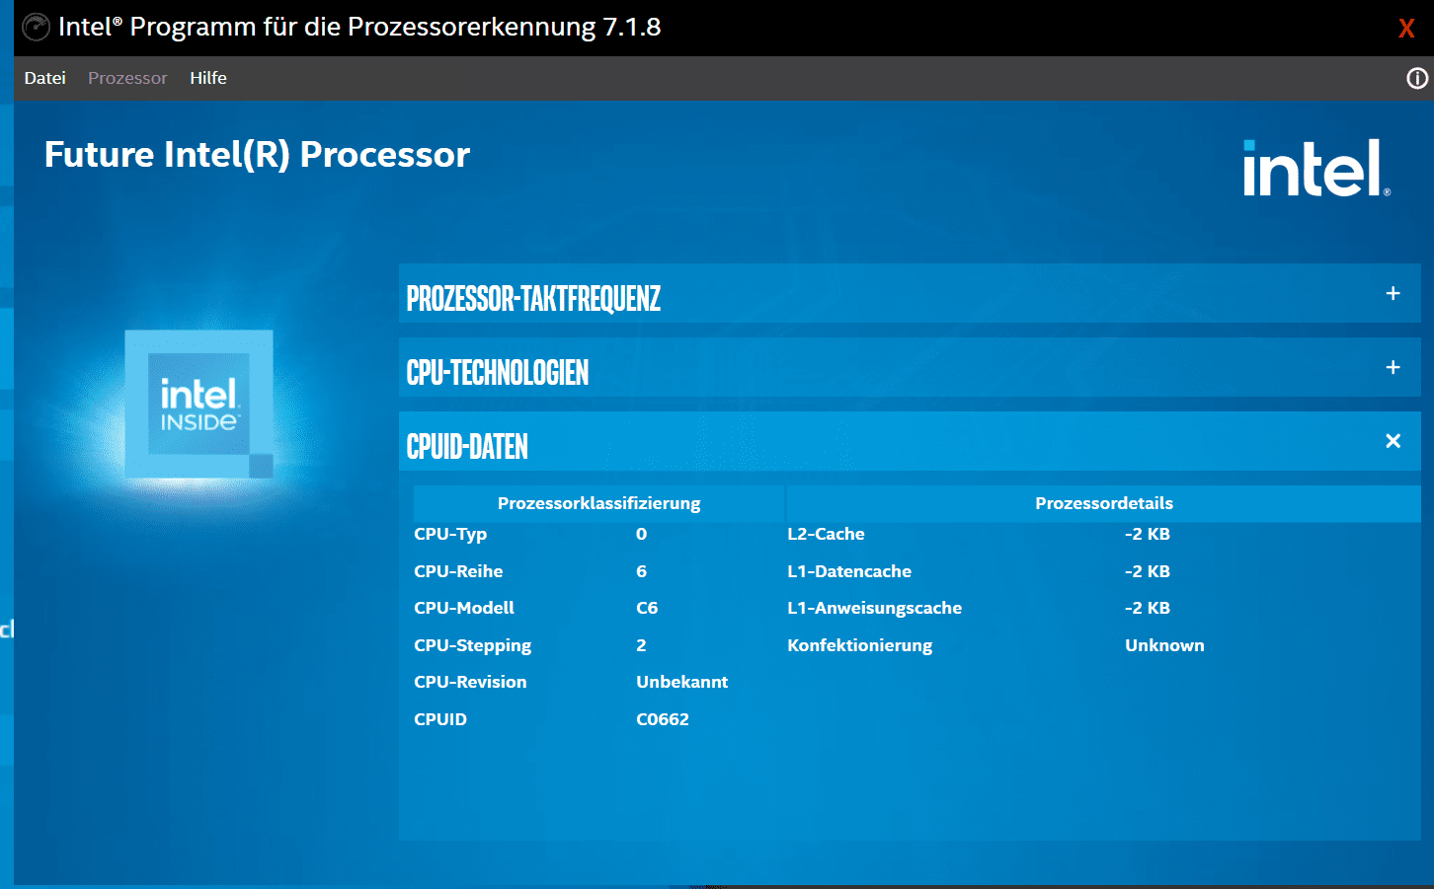
Task: Click the Intel Inside chip image
Action: (199, 405)
